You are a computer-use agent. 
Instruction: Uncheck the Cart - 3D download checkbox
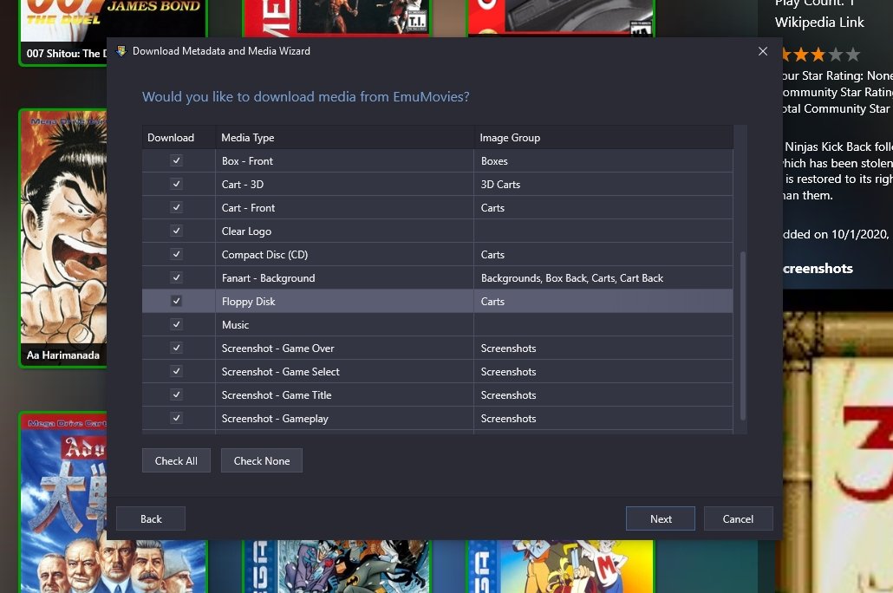[x=177, y=184]
